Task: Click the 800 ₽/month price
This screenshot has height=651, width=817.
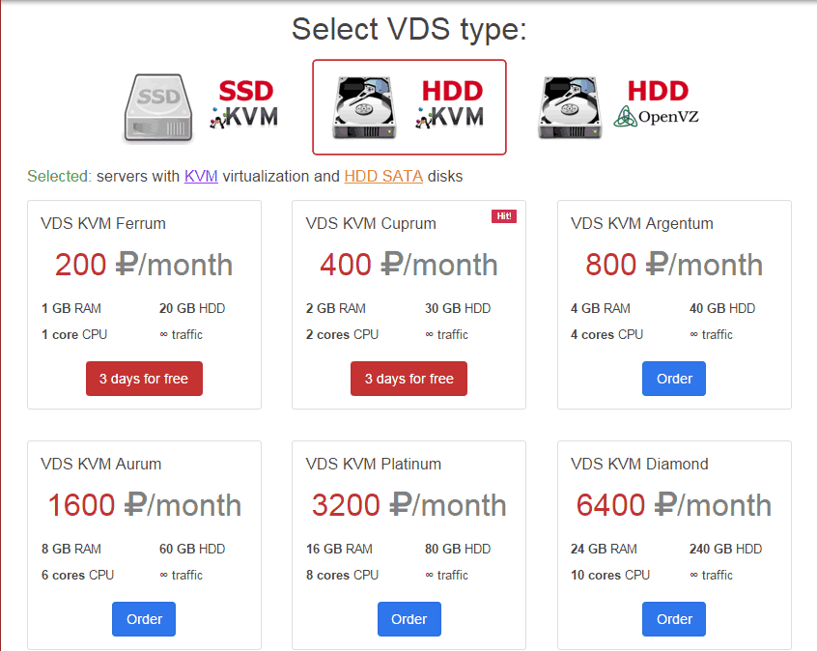Action: [x=674, y=265]
